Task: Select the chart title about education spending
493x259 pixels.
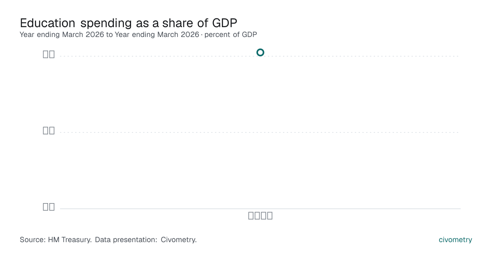Action: coord(129,23)
